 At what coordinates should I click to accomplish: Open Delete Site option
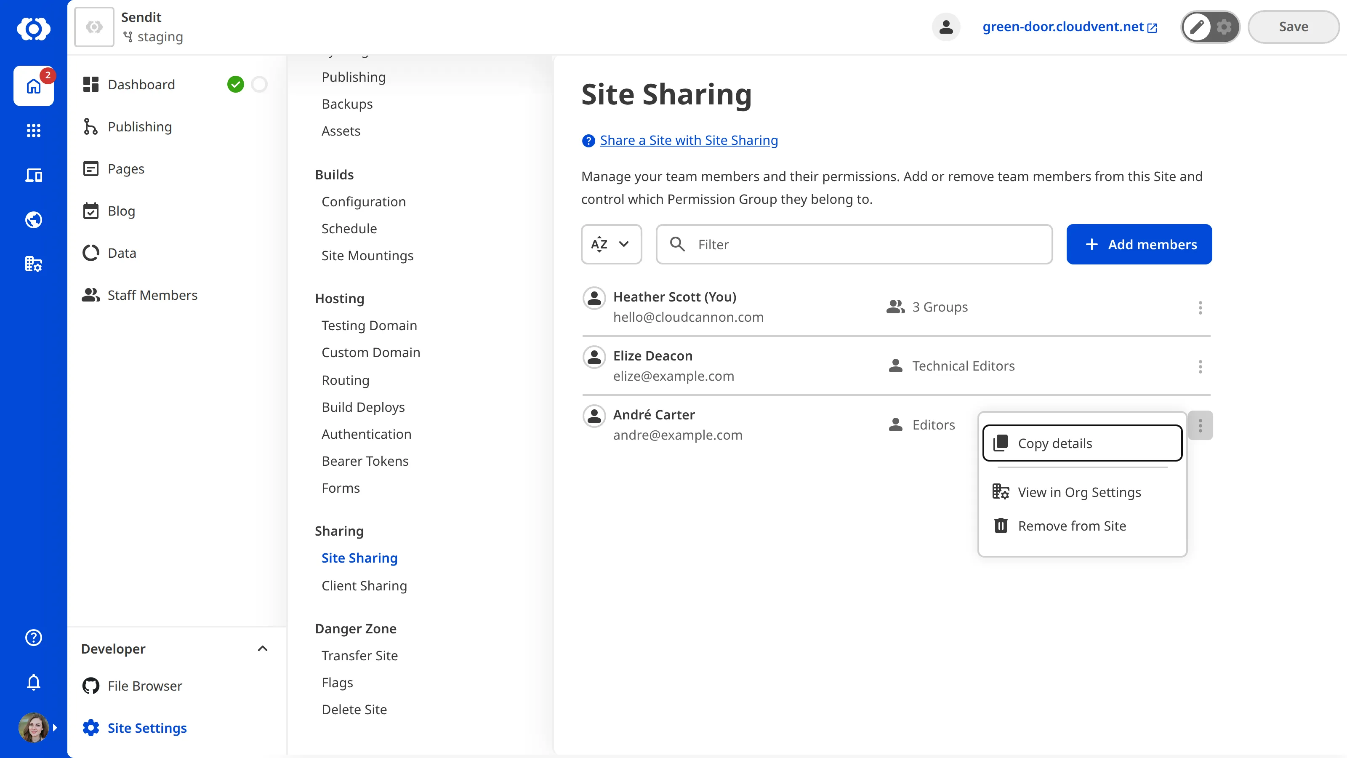(x=354, y=709)
